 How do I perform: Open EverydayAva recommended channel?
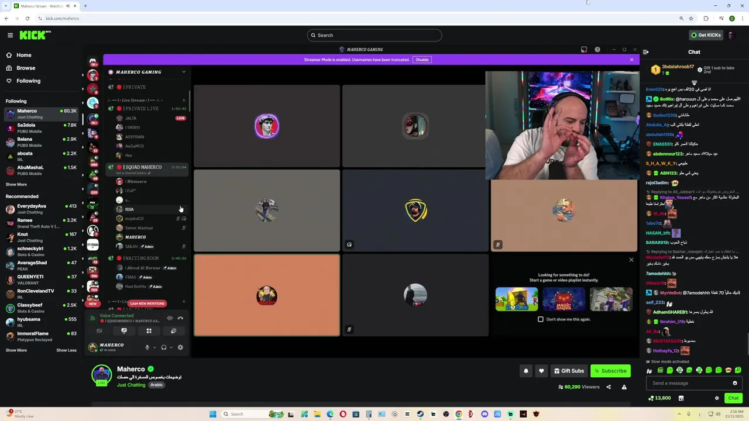coord(41,209)
